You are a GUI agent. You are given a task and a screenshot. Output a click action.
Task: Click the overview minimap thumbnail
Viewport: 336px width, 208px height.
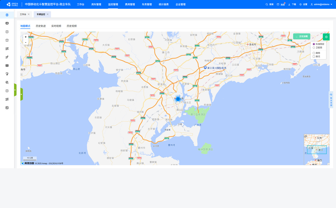pyautogui.click(x=317, y=149)
